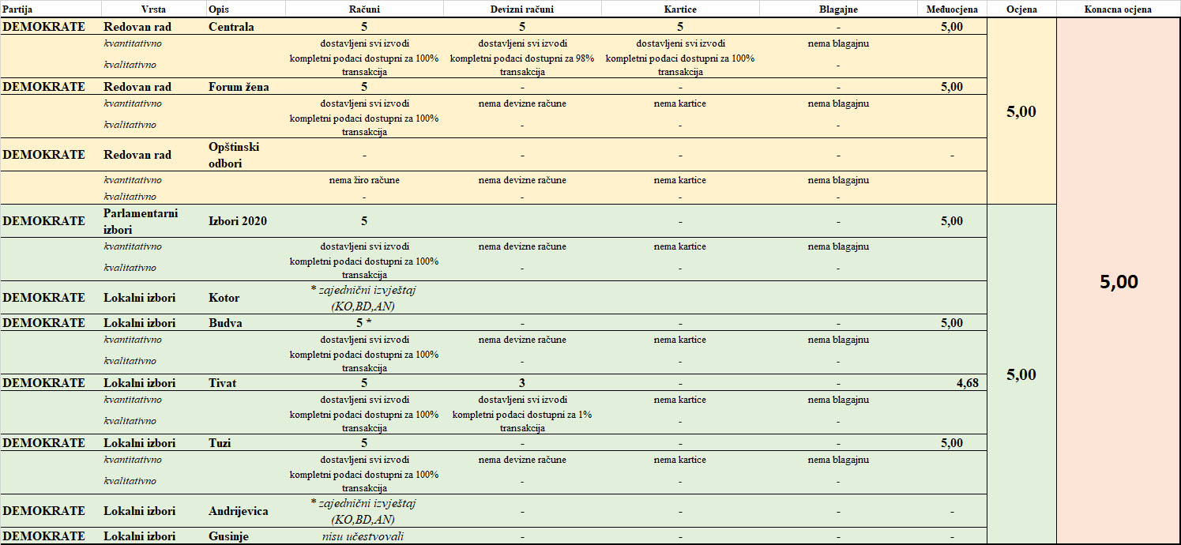Click the Međuocjena 5,00 in Centrala row
1181x545 pixels.
pyautogui.click(x=952, y=27)
